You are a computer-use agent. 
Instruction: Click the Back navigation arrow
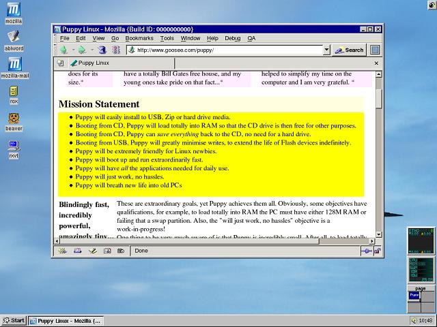(63, 50)
